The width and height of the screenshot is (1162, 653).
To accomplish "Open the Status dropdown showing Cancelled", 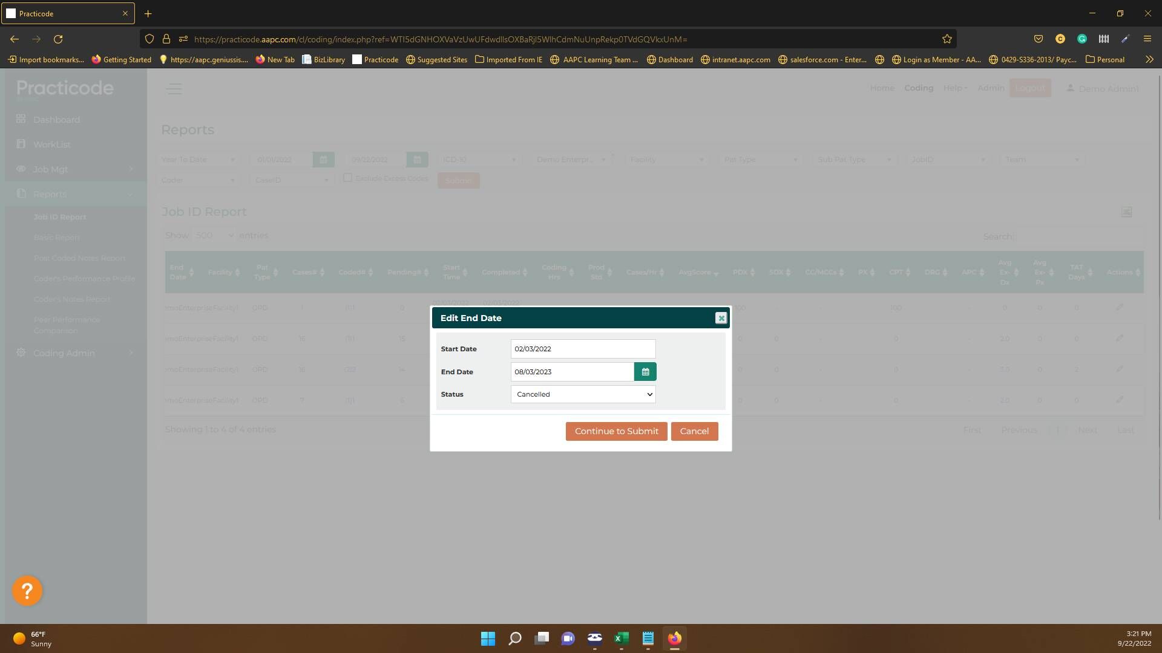I will coord(583,394).
